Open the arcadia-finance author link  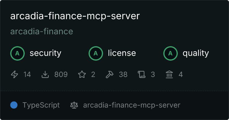[42, 31]
